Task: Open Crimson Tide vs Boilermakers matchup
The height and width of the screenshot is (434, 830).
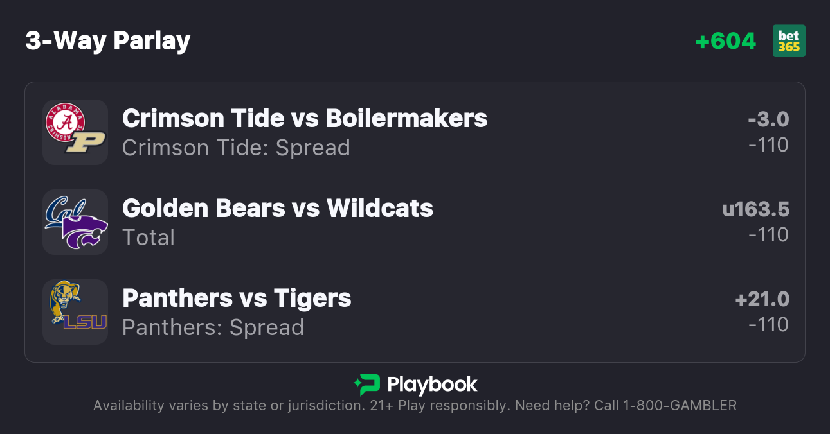Action: point(304,118)
